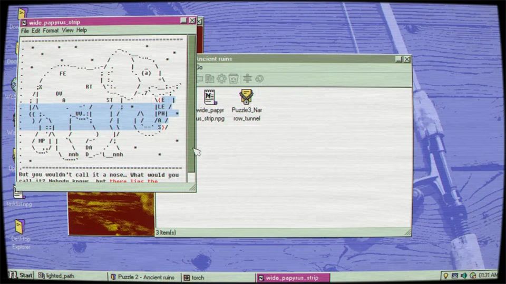Click the '3 Item(s)' status bar text
Viewport: 506px width, 284px height.
pos(166,232)
